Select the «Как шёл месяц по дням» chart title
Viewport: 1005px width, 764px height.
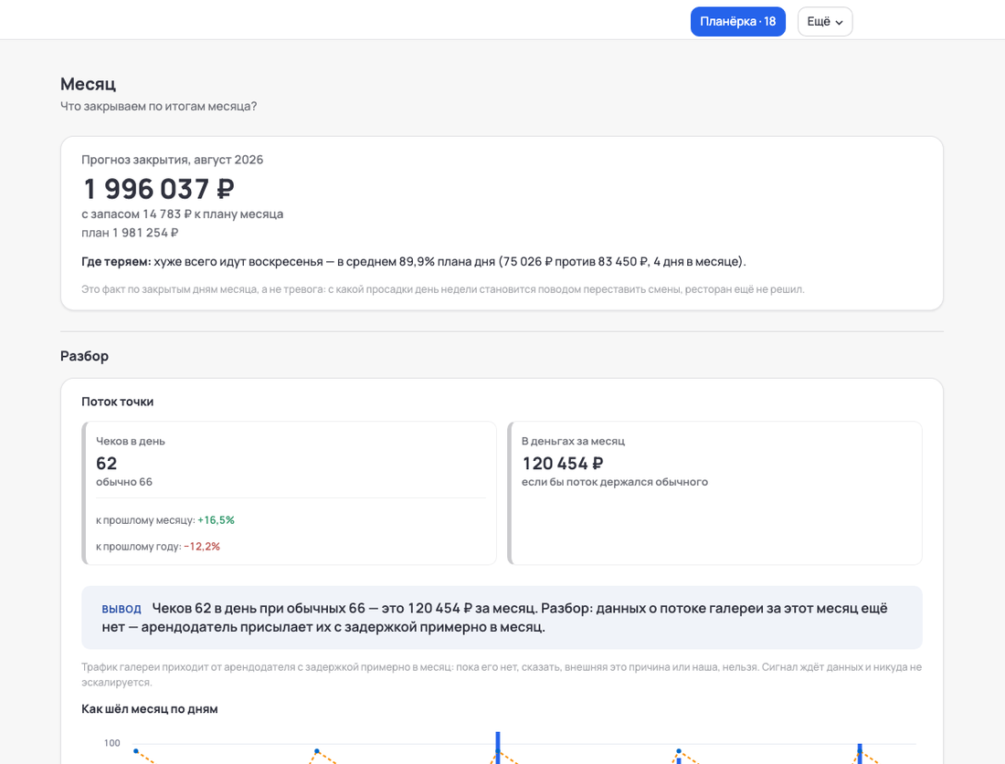149,709
